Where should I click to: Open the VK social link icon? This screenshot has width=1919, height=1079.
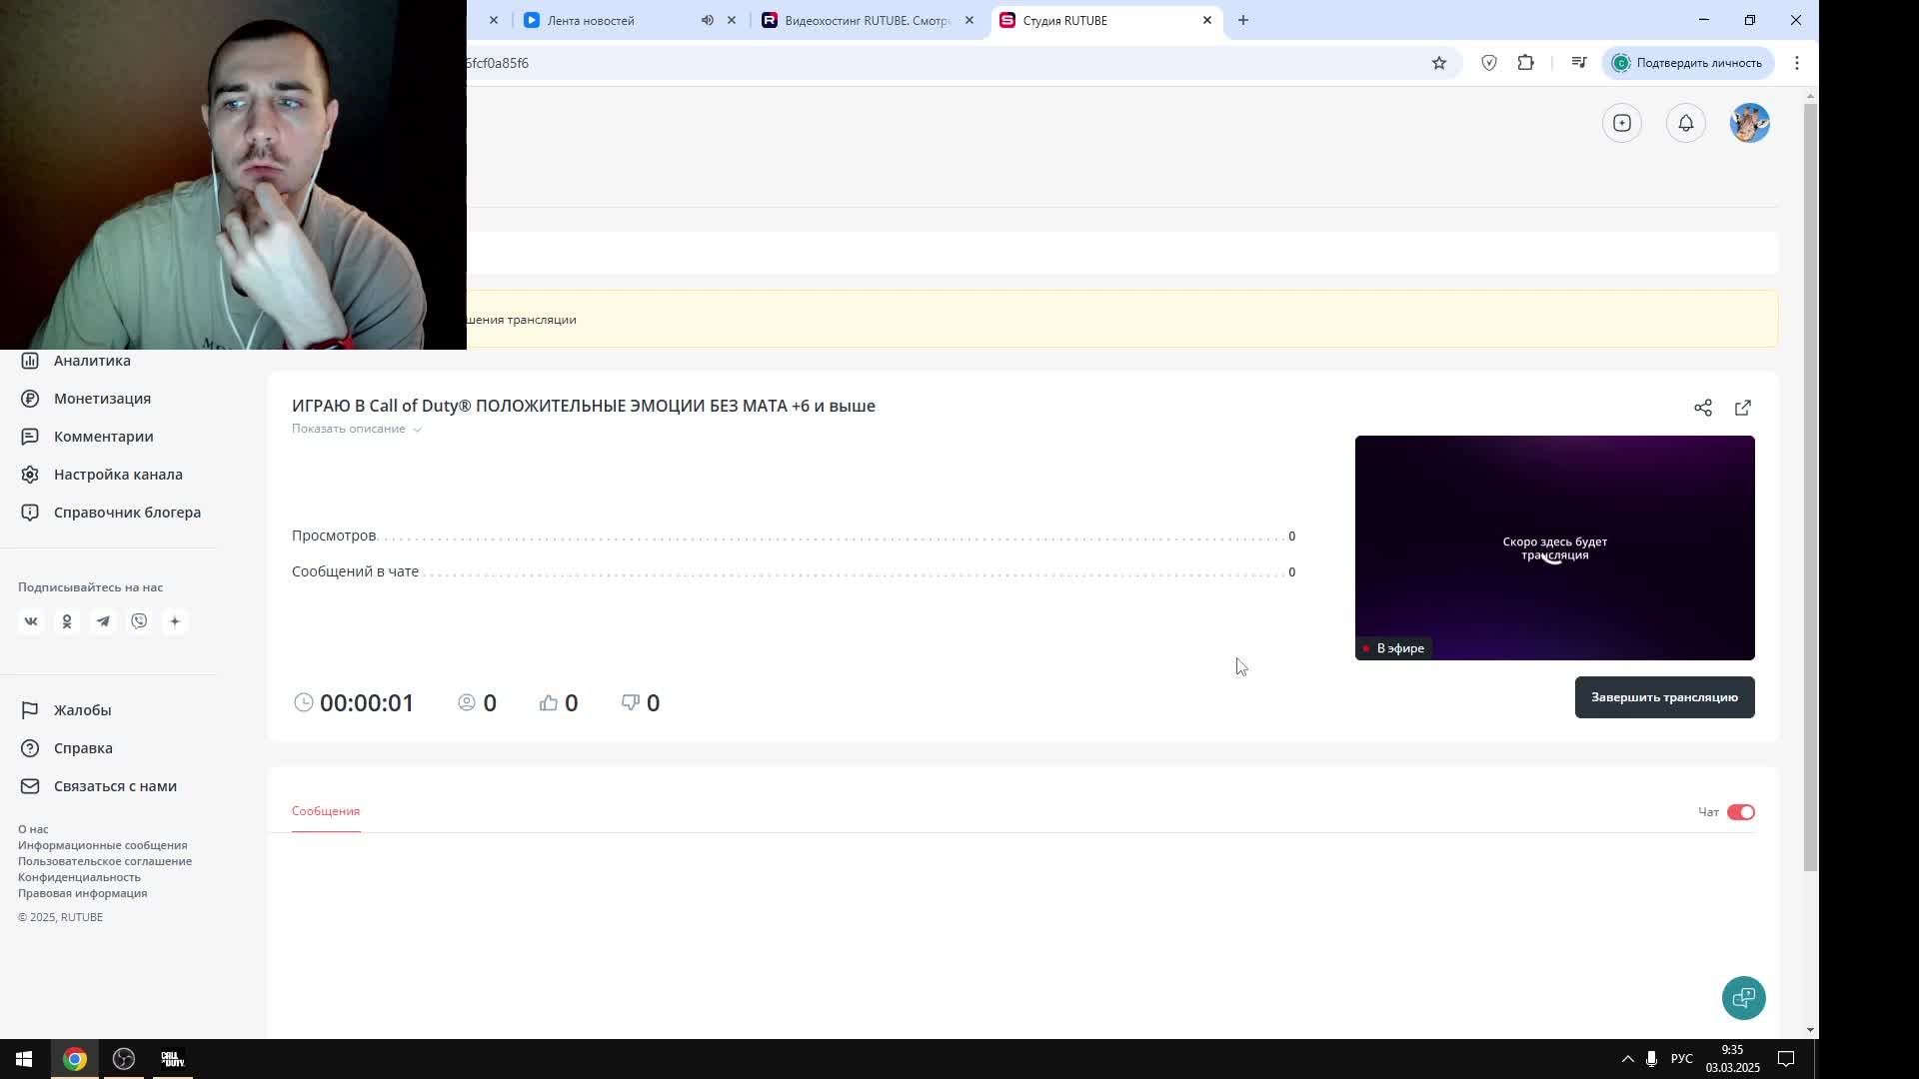(x=31, y=621)
